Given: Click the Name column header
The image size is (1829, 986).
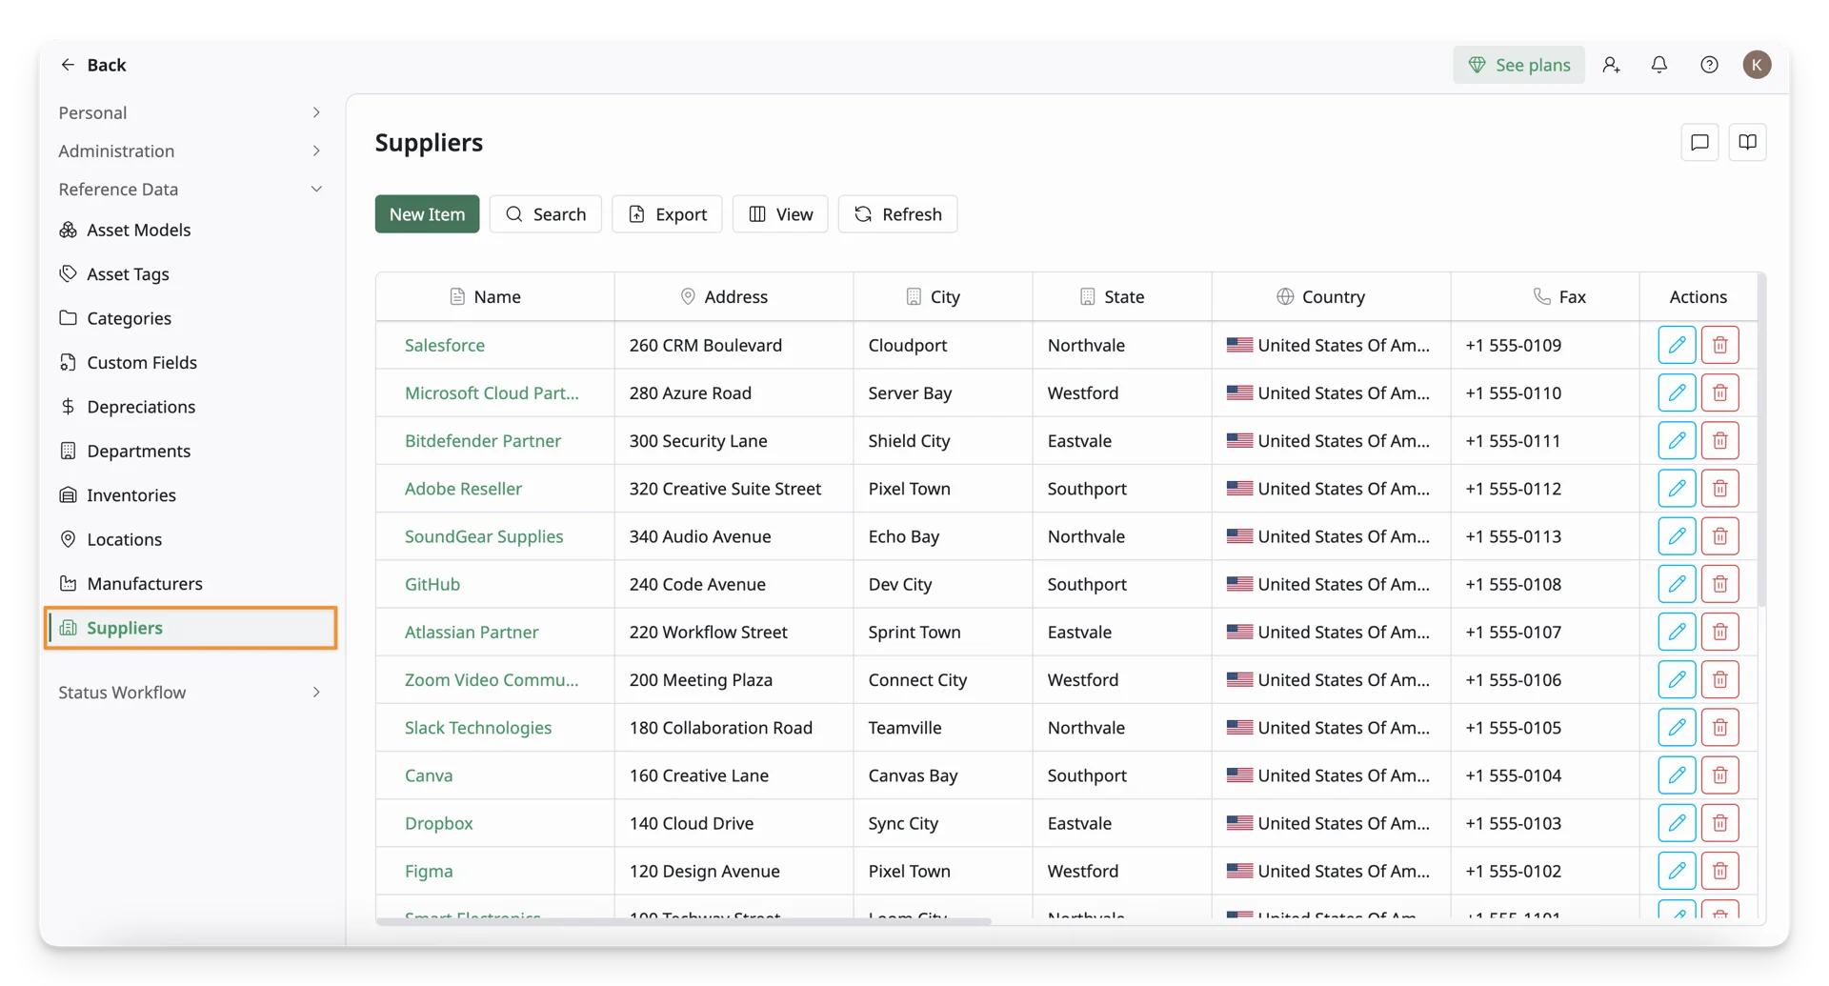Looking at the screenshot, I should pos(495,296).
